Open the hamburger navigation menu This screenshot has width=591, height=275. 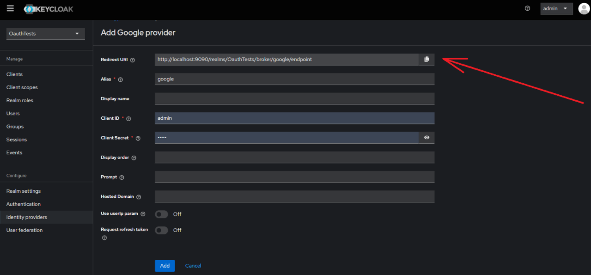coord(10,8)
